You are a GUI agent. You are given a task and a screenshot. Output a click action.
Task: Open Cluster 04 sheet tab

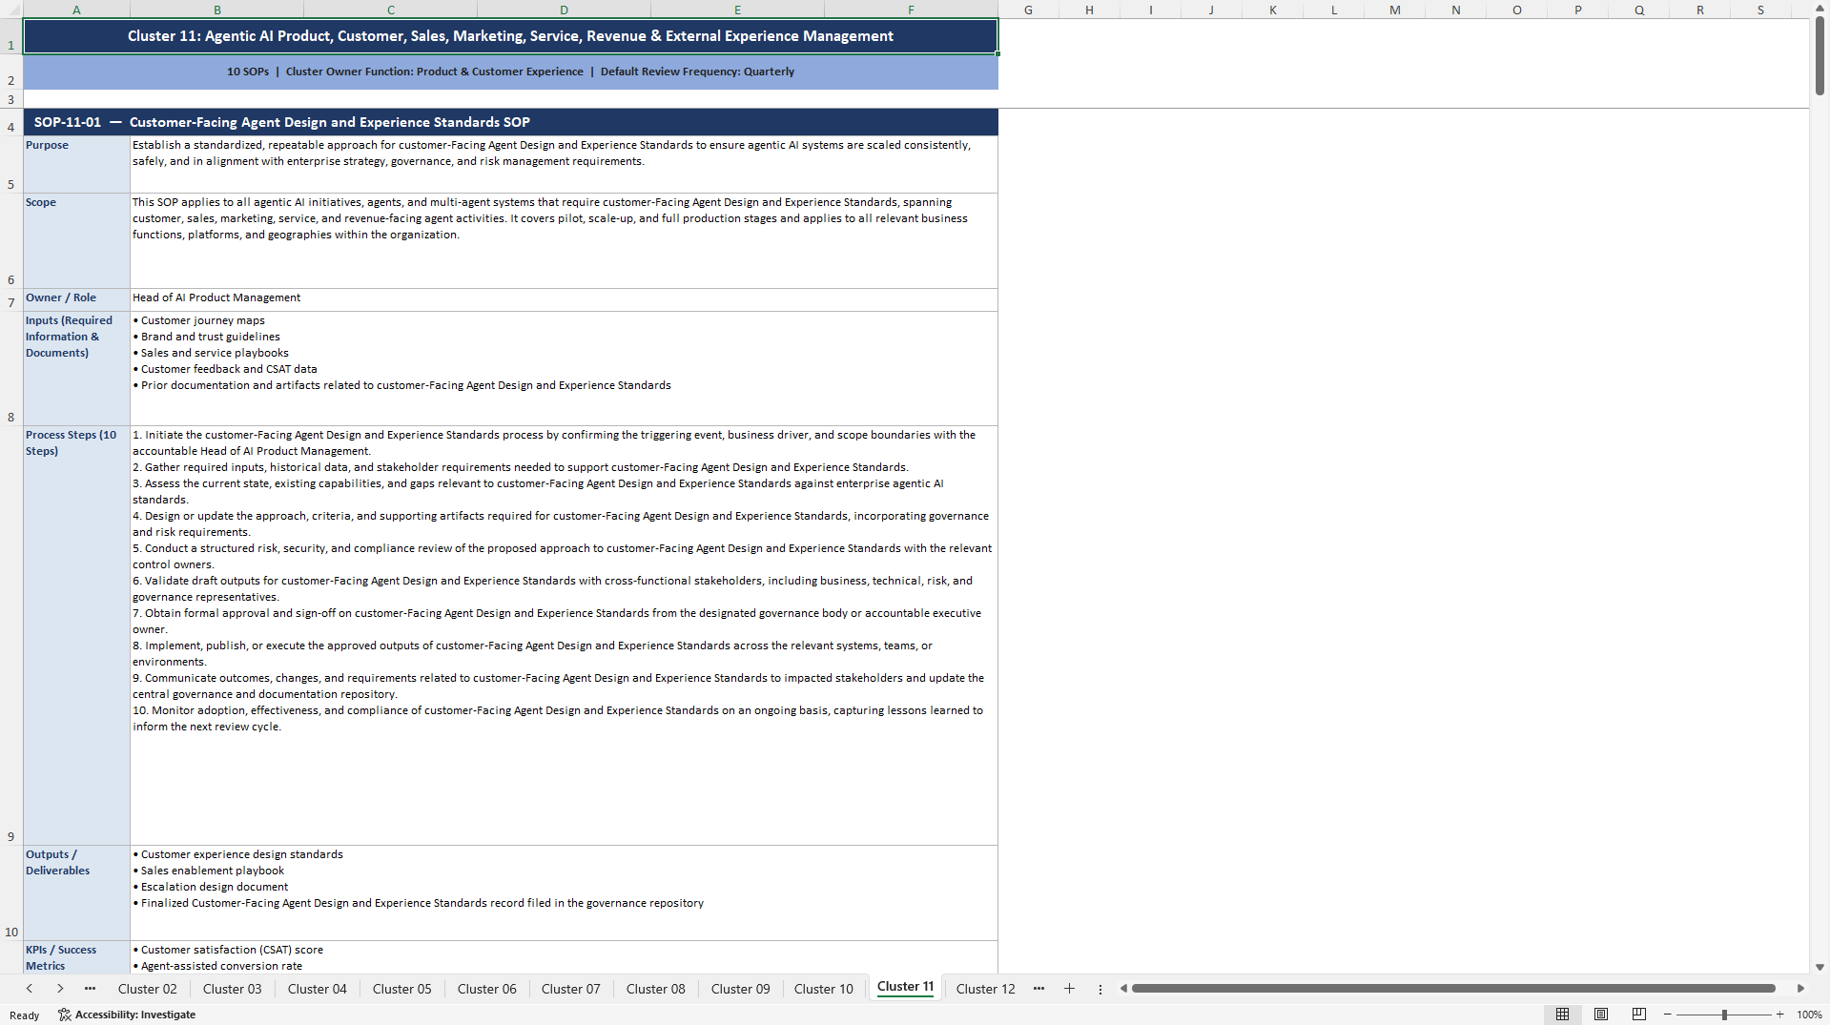(x=317, y=989)
